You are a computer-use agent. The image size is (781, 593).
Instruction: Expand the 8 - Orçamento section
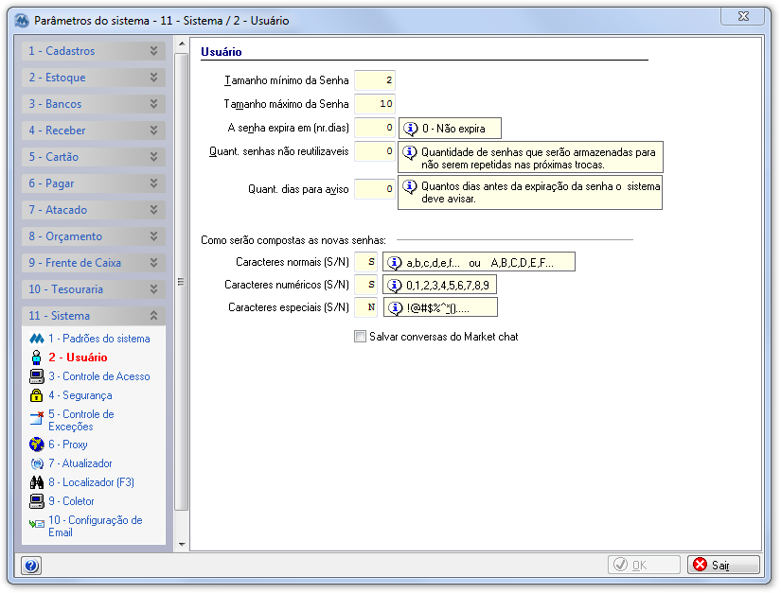pyautogui.click(x=94, y=236)
